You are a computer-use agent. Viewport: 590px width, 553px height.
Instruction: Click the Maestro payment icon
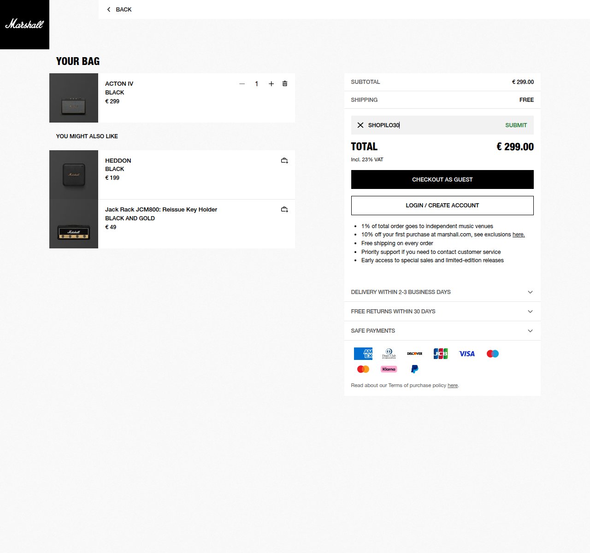click(493, 353)
